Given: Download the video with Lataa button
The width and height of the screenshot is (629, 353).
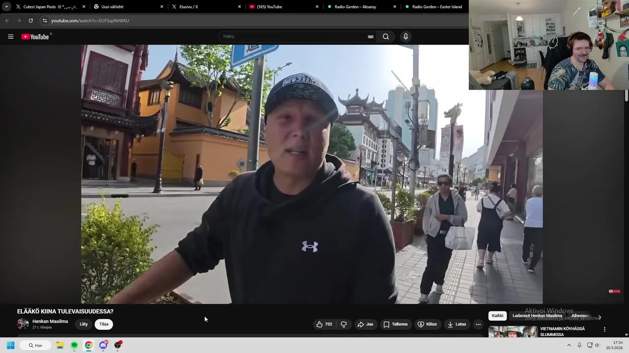Looking at the screenshot, I should coord(457,324).
